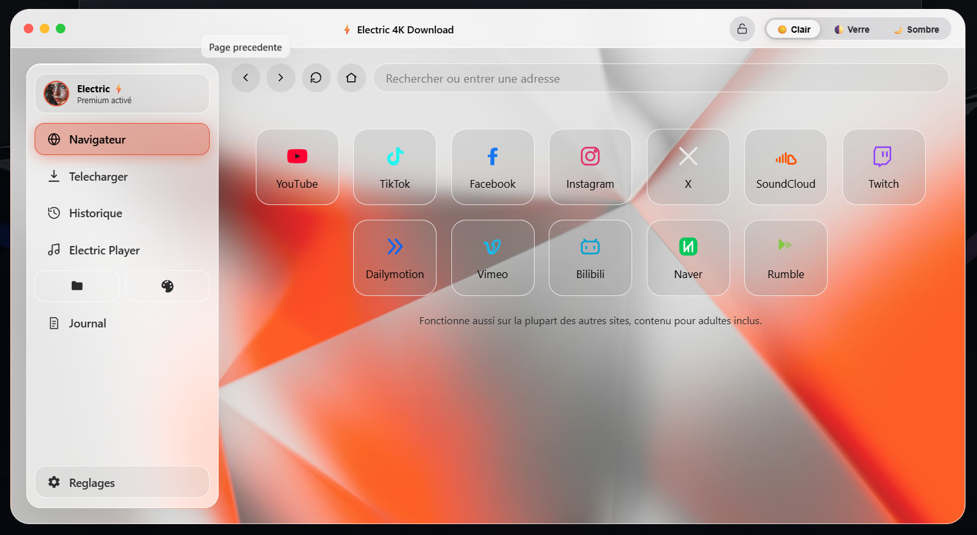Screen dimensions: 977x535
Task: Click the green maximize window button
Action: point(60,28)
